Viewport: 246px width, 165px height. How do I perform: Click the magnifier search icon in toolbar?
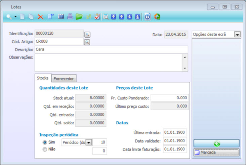(x=9, y=16)
